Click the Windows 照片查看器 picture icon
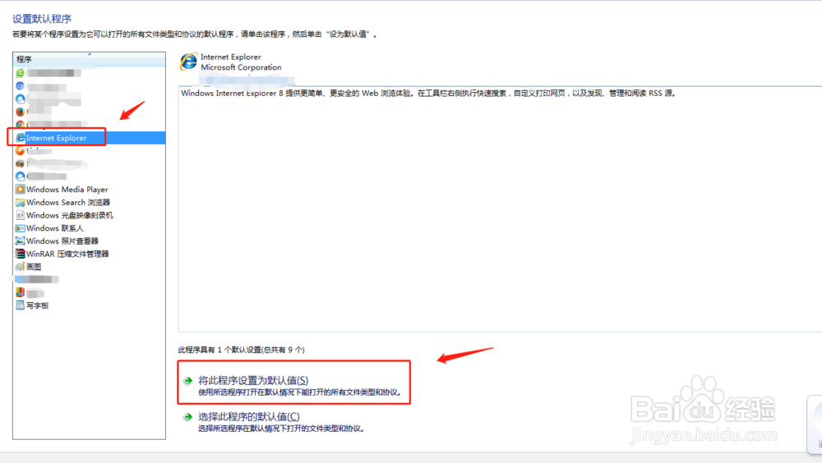Screen dimensions: 822x463 20,241
